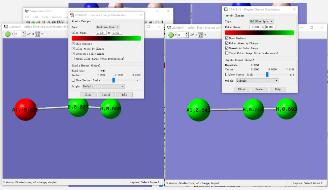The image size is (328, 190).
Task: Click the red Al atom in singlet view
Action: (26, 109)
